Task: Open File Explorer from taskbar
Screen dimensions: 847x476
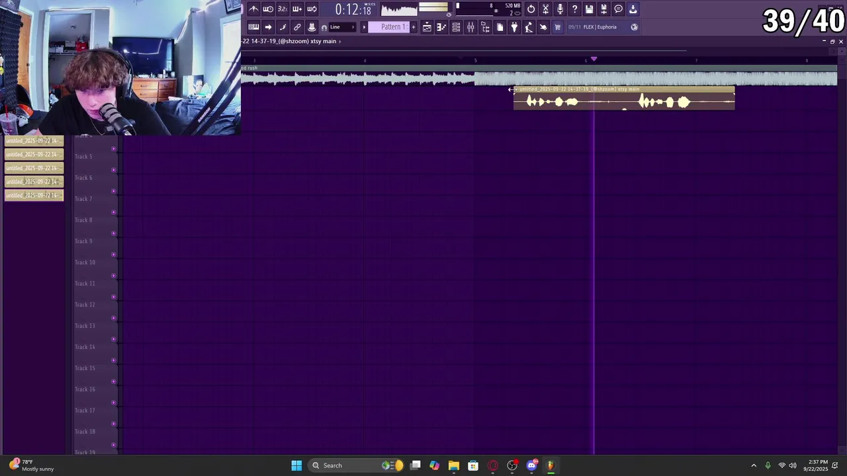Action: [454, 465]
